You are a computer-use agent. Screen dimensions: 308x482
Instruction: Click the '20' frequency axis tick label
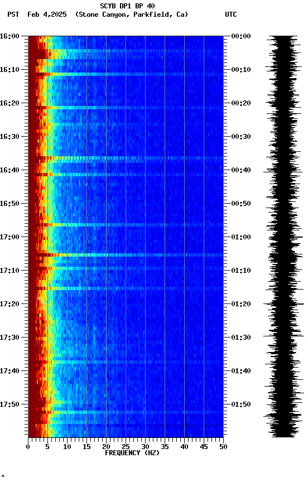pos(106,447)
